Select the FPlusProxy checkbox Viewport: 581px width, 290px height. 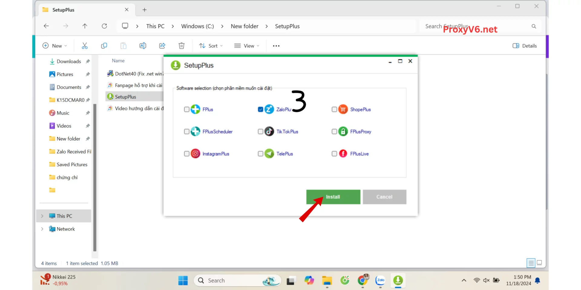(334, 131)
